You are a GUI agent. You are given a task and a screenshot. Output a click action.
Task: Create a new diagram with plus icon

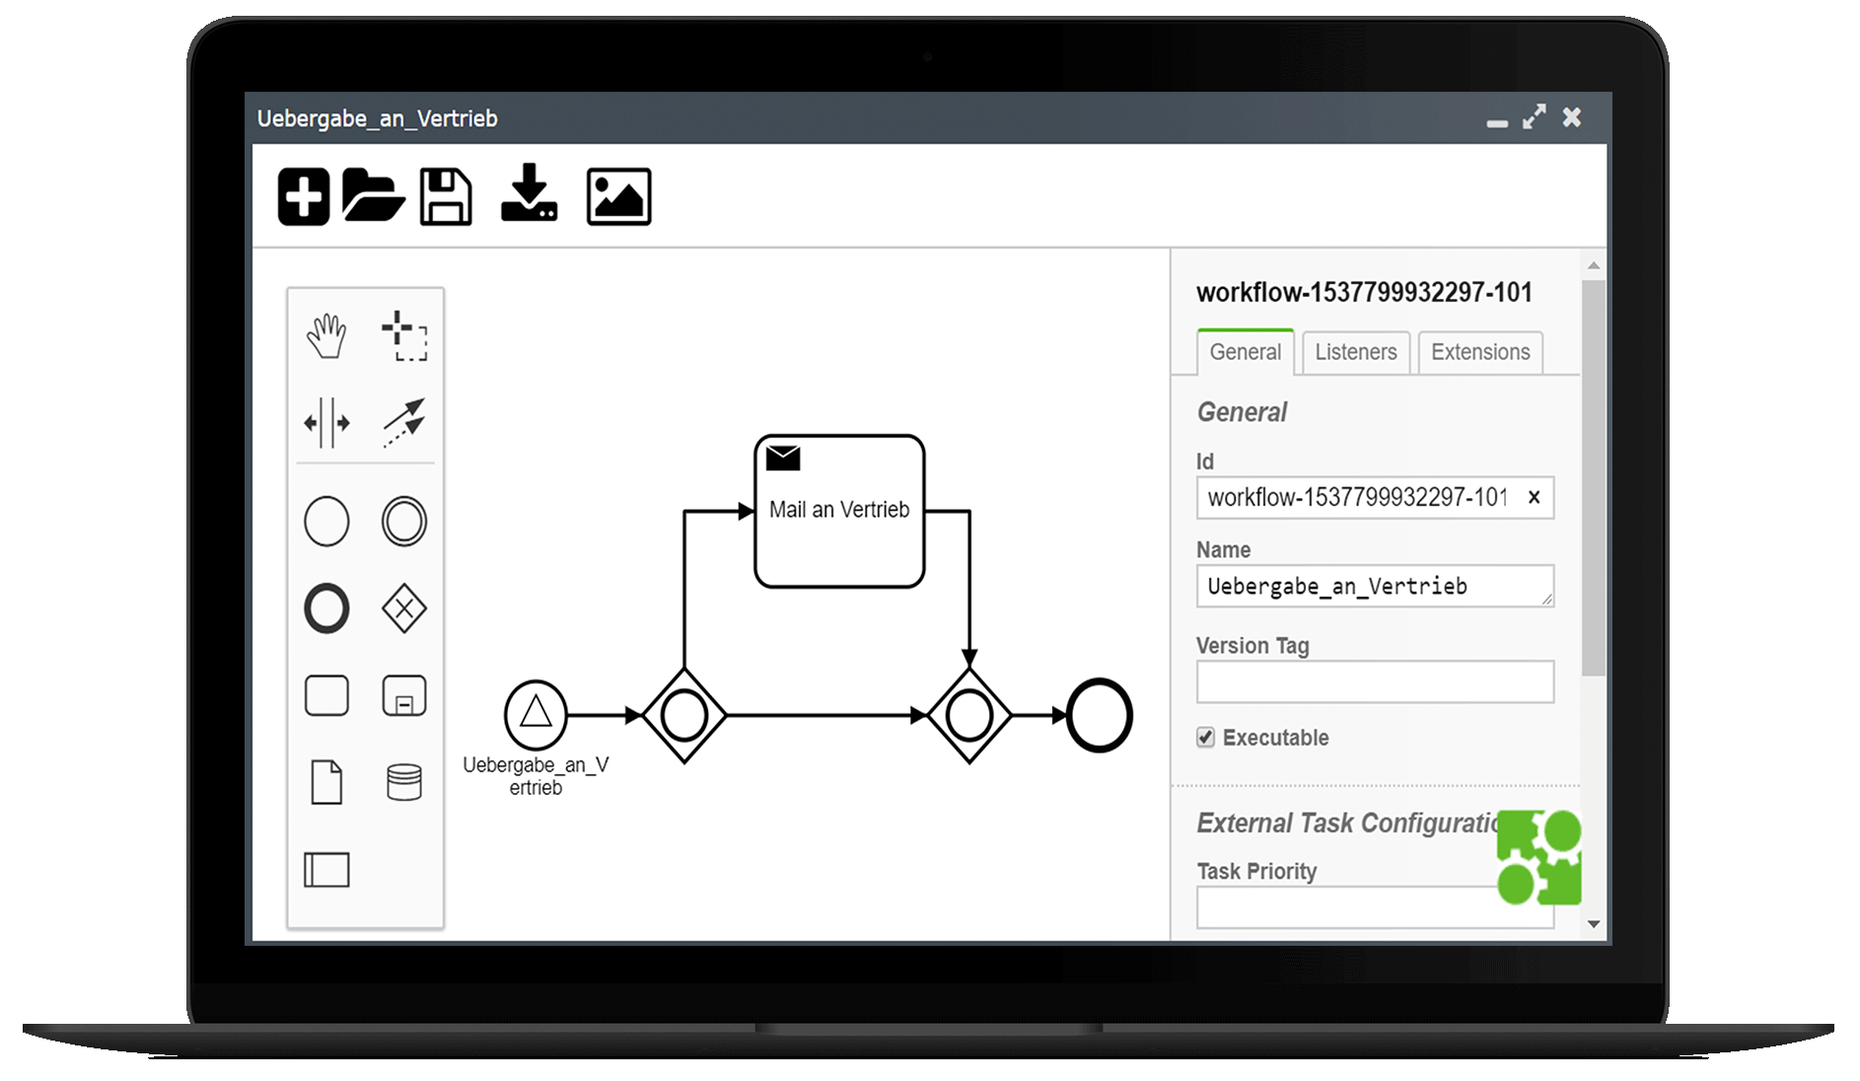pos(303,197)
